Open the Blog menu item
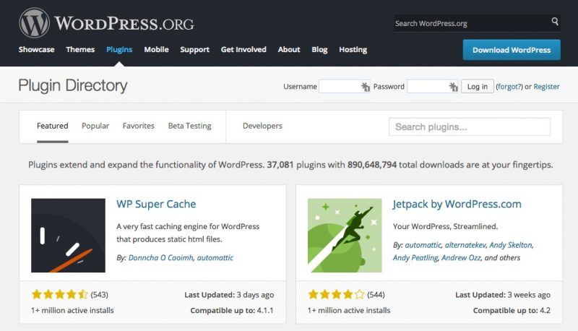This screenshot has width=578, height=331. click(319, 49)
